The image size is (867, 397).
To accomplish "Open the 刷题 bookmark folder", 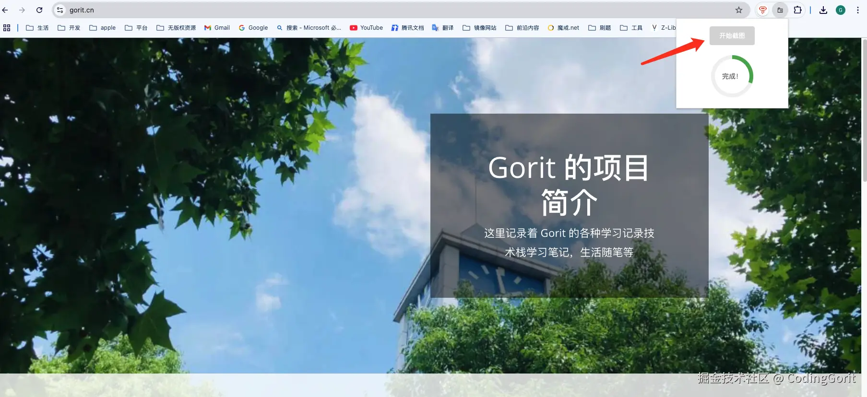I will point(600,28).
